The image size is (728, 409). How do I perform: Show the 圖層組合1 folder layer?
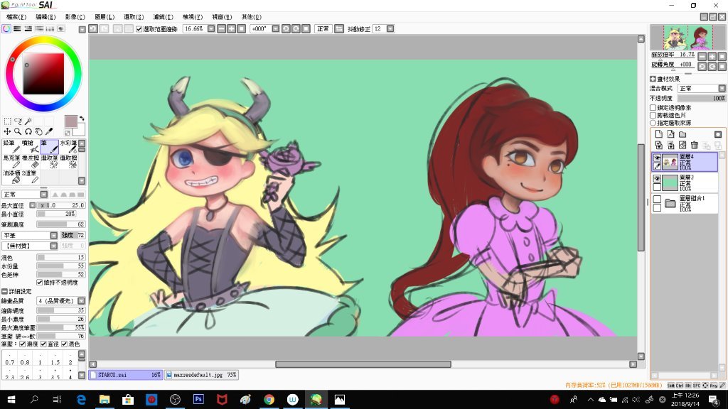(x=657, y=200)
